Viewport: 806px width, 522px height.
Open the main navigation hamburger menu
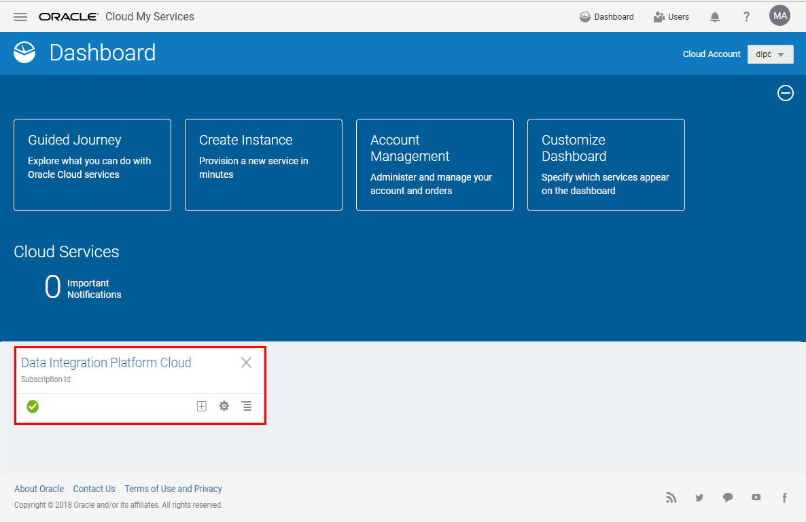(20, 16)
